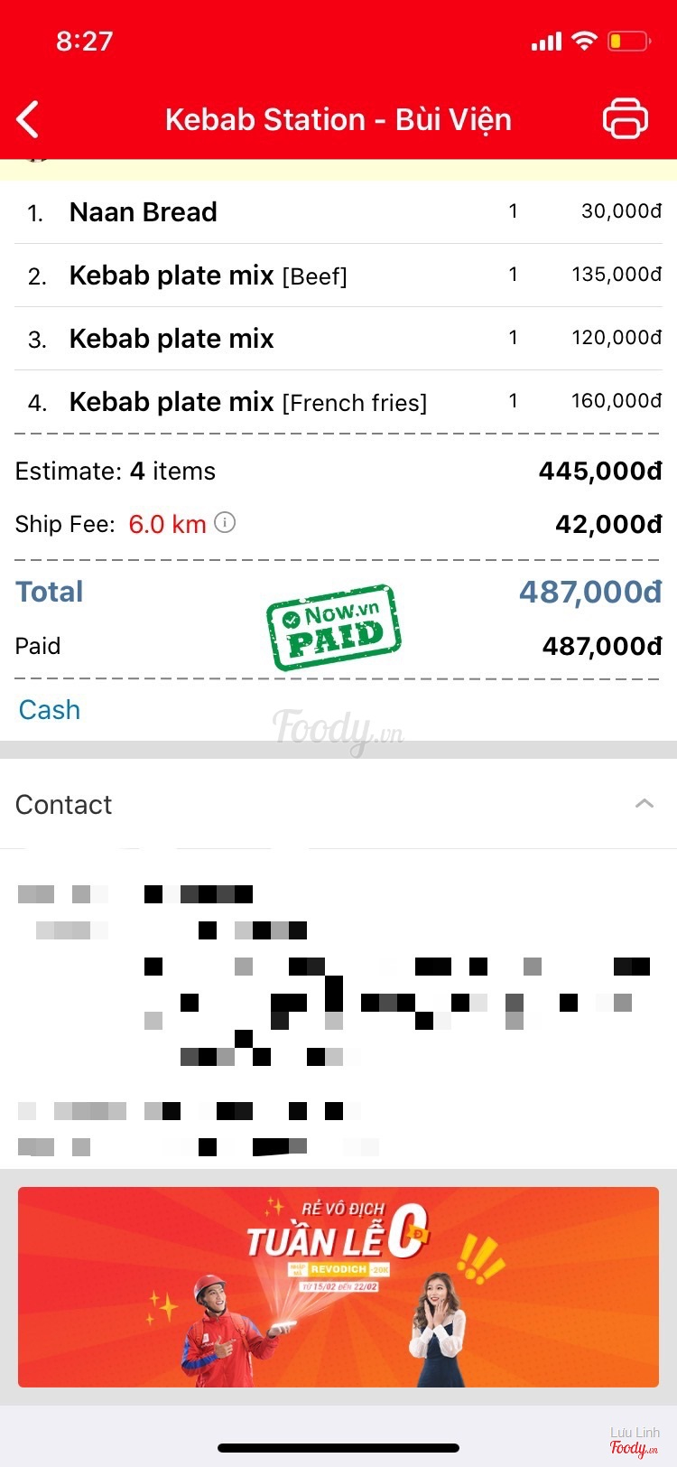Tap the back arrow in header
The image size is (677, 1467).
point(28,119)
